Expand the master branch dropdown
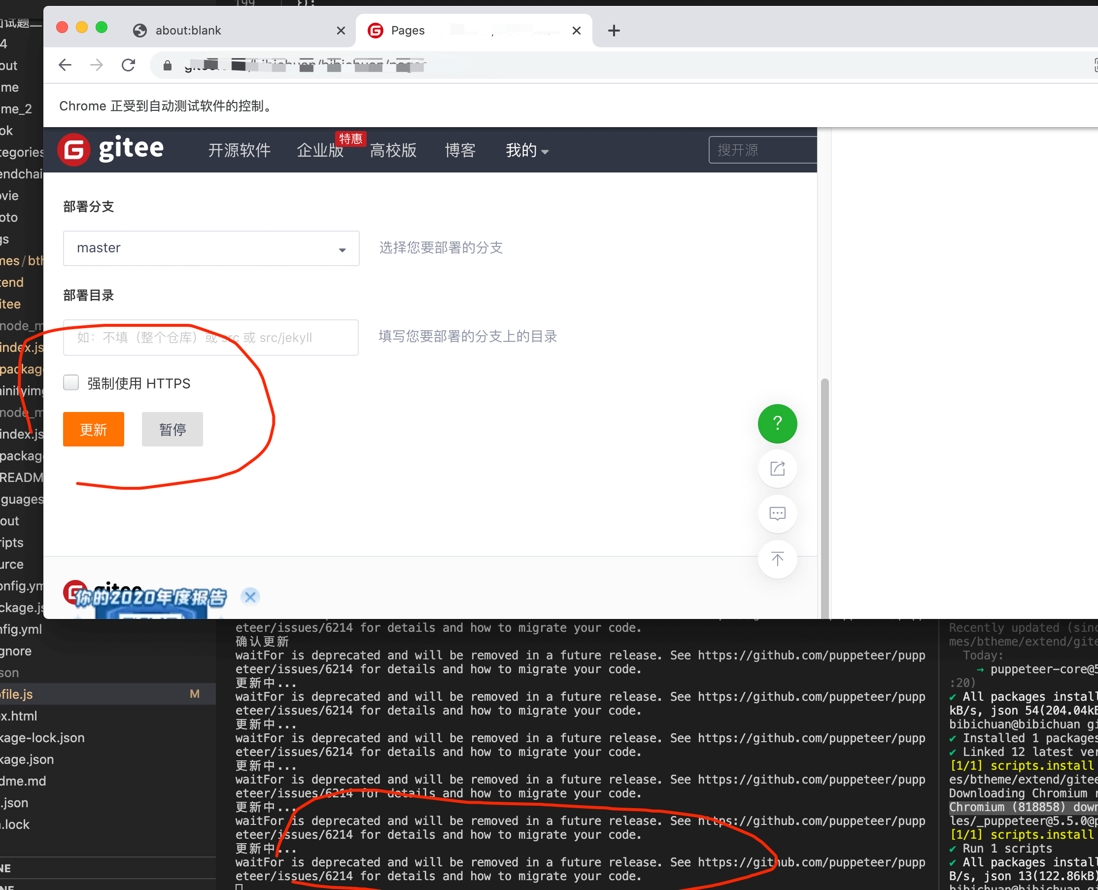1098x890 pixels. pyautogui.click(x=211, y=248)
